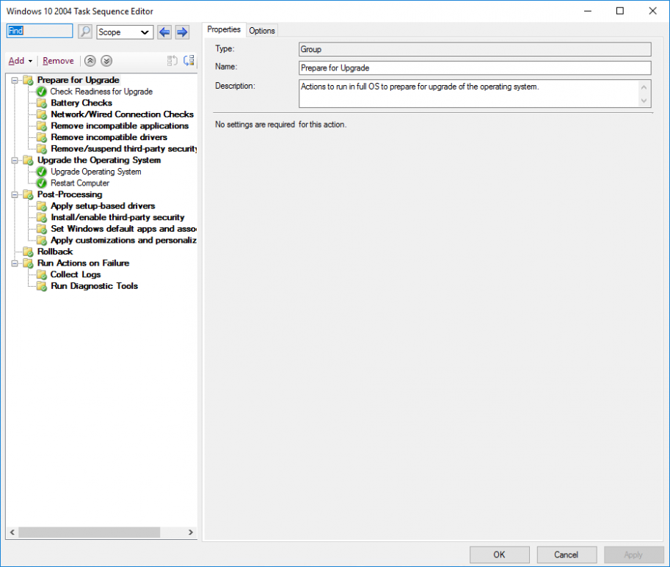Select the Properties tab
The image size is (670, 567).
click(223, 29)
